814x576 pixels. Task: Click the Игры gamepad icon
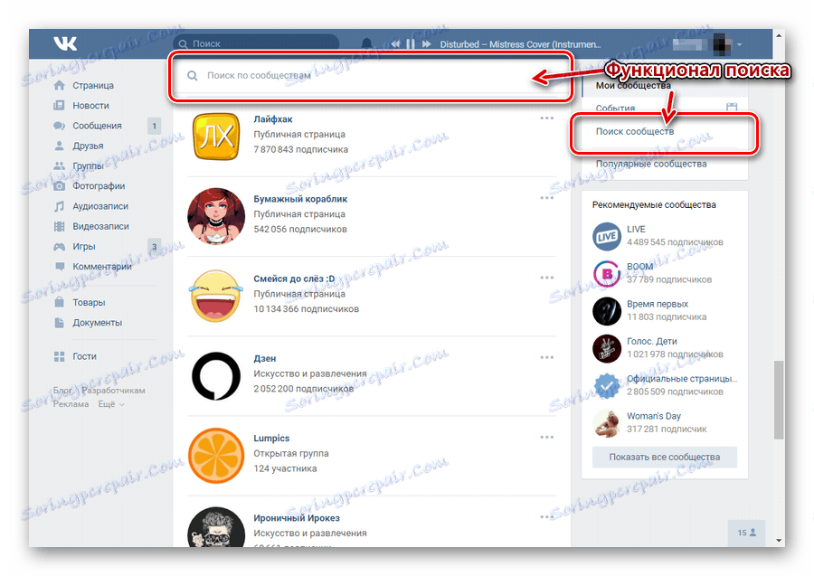coord(59,247)
